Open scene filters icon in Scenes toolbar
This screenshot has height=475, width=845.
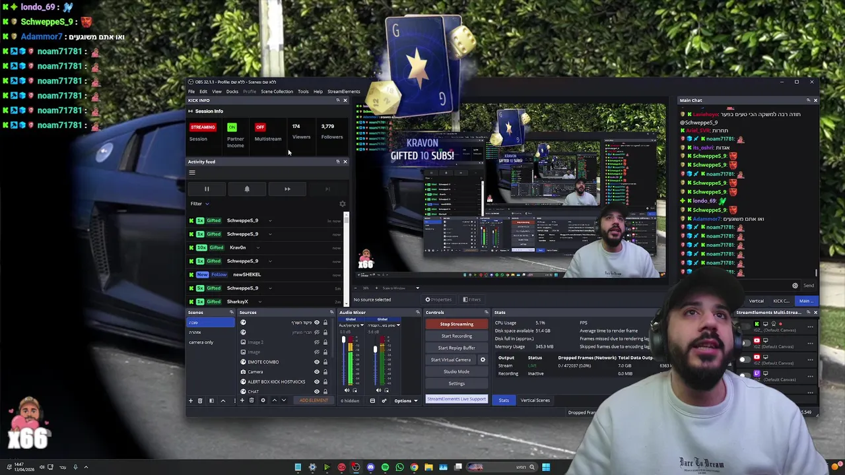tap(211, 400)
